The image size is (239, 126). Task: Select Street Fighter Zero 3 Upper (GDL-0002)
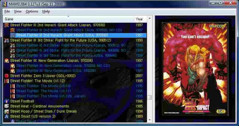[43, 76]
